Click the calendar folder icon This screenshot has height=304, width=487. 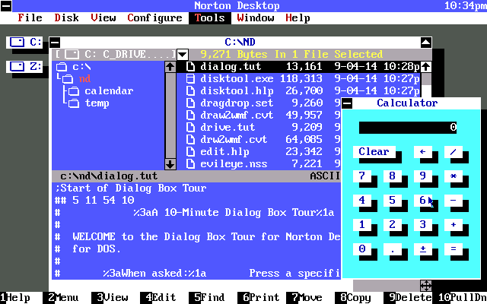tap(74, 91)
